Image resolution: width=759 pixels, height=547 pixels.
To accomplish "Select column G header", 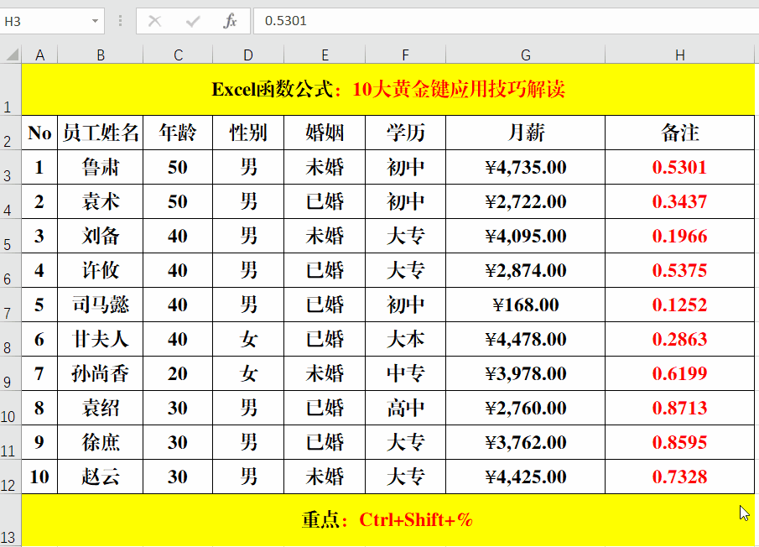I will pos(525,55).
